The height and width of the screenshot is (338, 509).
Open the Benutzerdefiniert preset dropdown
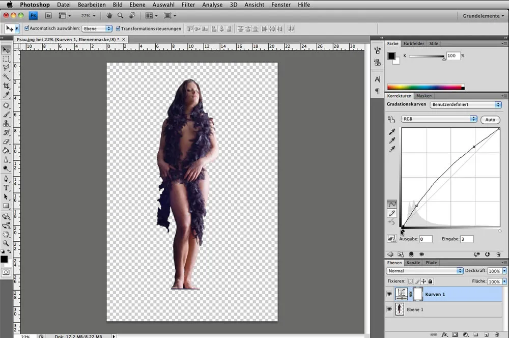coord(466,105)
